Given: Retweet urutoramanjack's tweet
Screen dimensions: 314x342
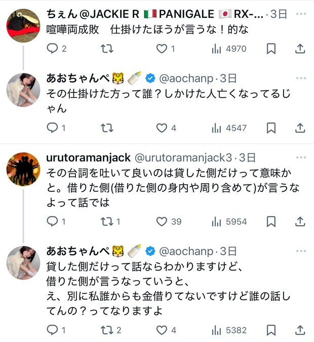Looking at the screenshot, I should [x=107, y=221].
